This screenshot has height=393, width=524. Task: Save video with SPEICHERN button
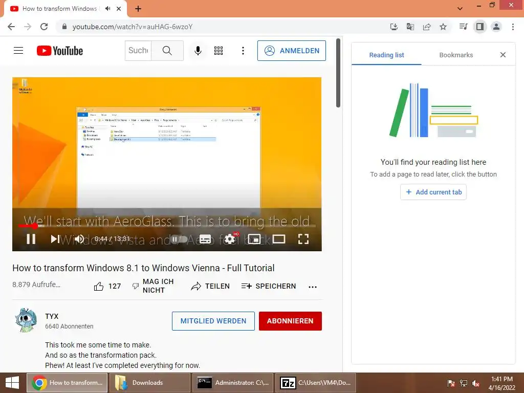click(269, 286)
